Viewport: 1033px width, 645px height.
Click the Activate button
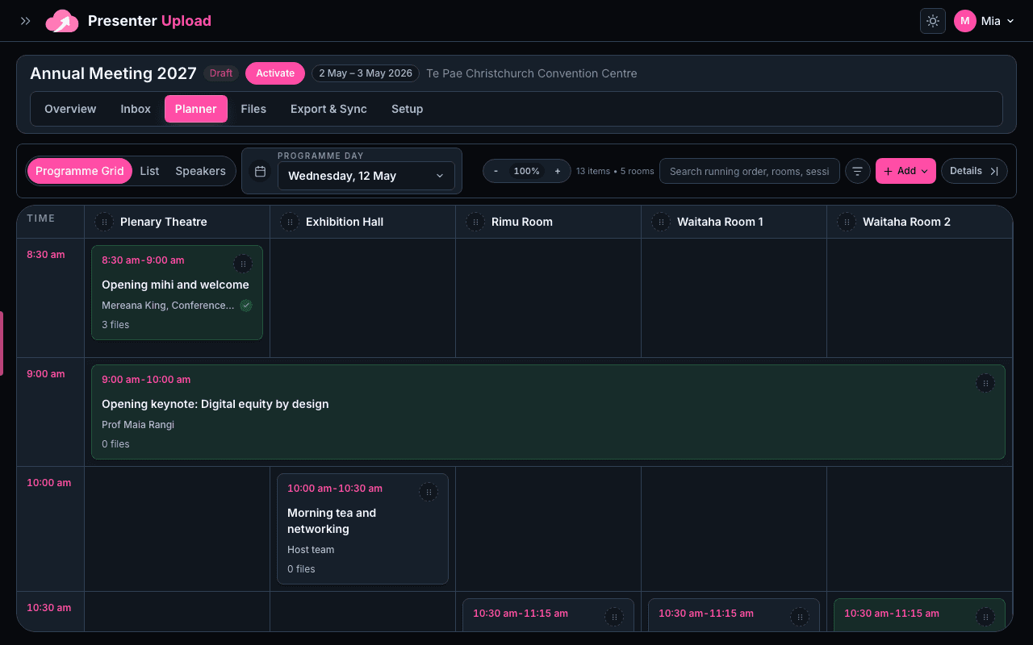(x=275, y=73)
